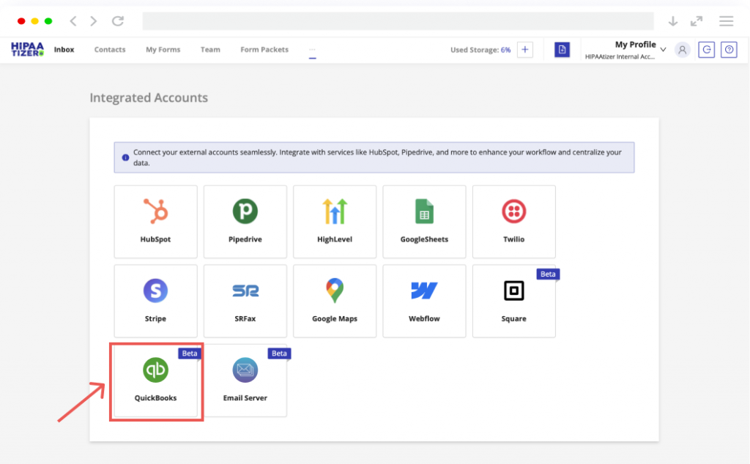
Task: Click the Used Storage 6% label
Action: [x=480, y=50]
